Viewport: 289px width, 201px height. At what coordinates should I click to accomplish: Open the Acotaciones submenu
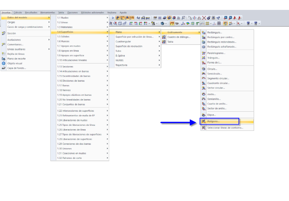pos(25,40)
